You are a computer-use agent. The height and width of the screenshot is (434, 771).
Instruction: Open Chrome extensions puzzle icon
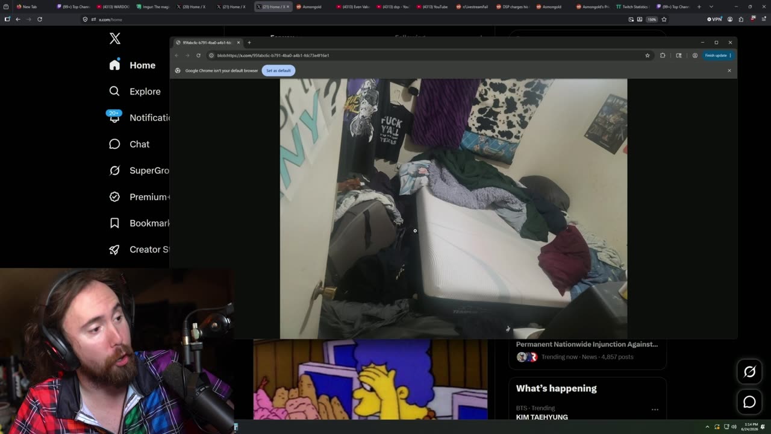coord(663,55)
